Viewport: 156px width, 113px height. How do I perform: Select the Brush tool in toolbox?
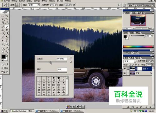pos(7,27)
